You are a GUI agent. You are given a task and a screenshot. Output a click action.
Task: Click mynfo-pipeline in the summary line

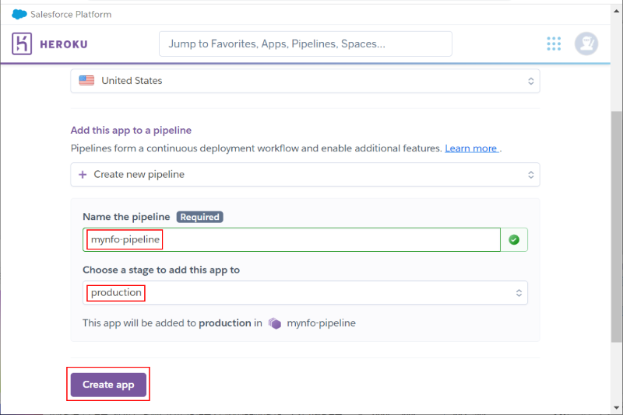321,323
